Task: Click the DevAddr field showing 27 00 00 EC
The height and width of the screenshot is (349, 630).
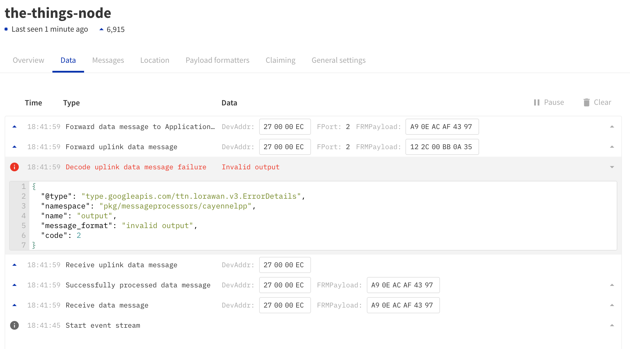Action: pos(284,126)
